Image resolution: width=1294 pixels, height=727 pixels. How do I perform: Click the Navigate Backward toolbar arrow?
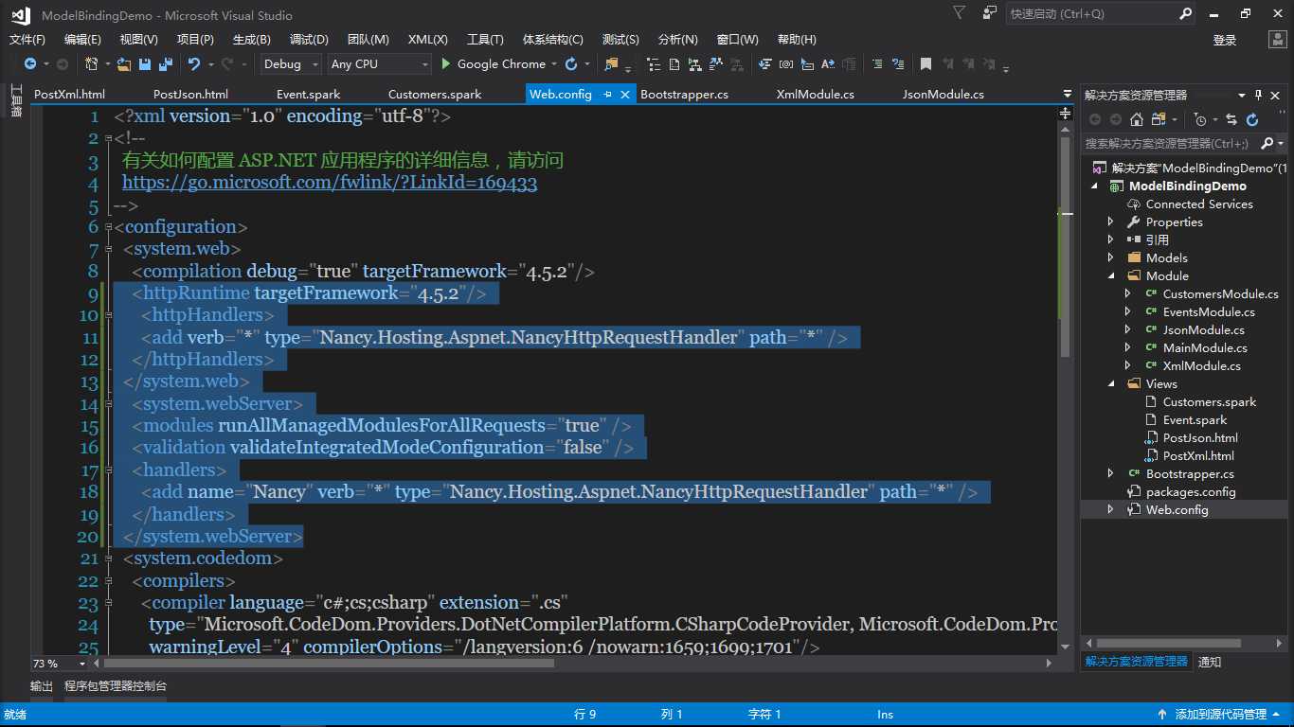click(x=30, y=64)
